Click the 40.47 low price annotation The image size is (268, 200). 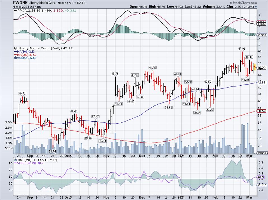[131, 101]
